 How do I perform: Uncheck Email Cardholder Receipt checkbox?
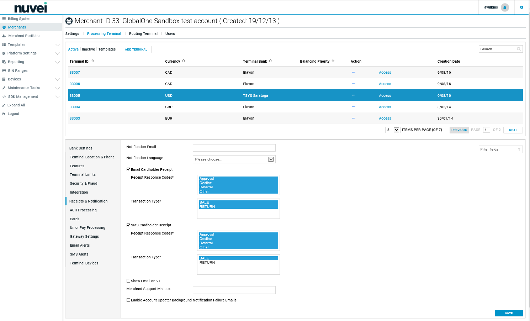coord(128,170)
